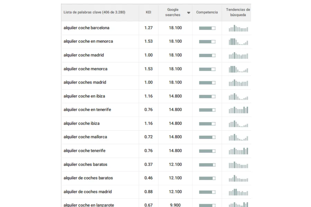This screenshot has width=311, height=207.
Task: Open trend chart for alquiler de coches madrid
Action: pos(238,192)
